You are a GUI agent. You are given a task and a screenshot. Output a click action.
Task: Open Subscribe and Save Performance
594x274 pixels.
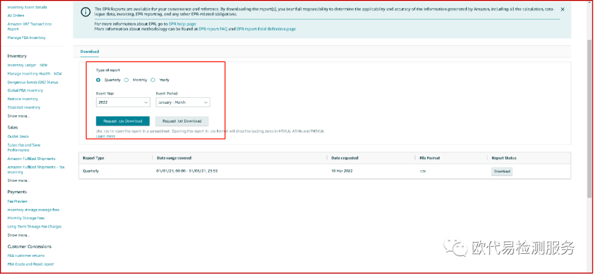[x=24, y=148]
